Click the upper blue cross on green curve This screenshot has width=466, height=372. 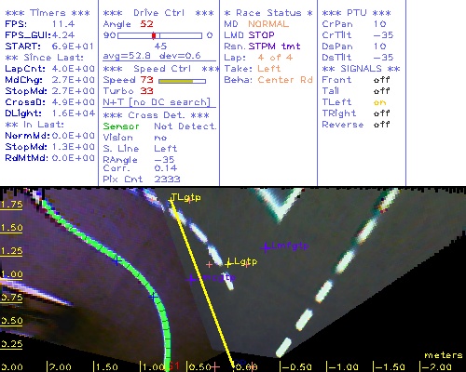(116, 260)
